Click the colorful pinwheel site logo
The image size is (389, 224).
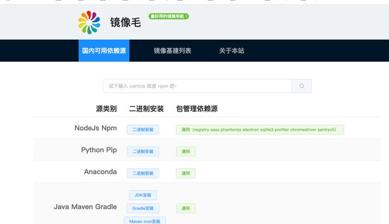pos(89,22)
